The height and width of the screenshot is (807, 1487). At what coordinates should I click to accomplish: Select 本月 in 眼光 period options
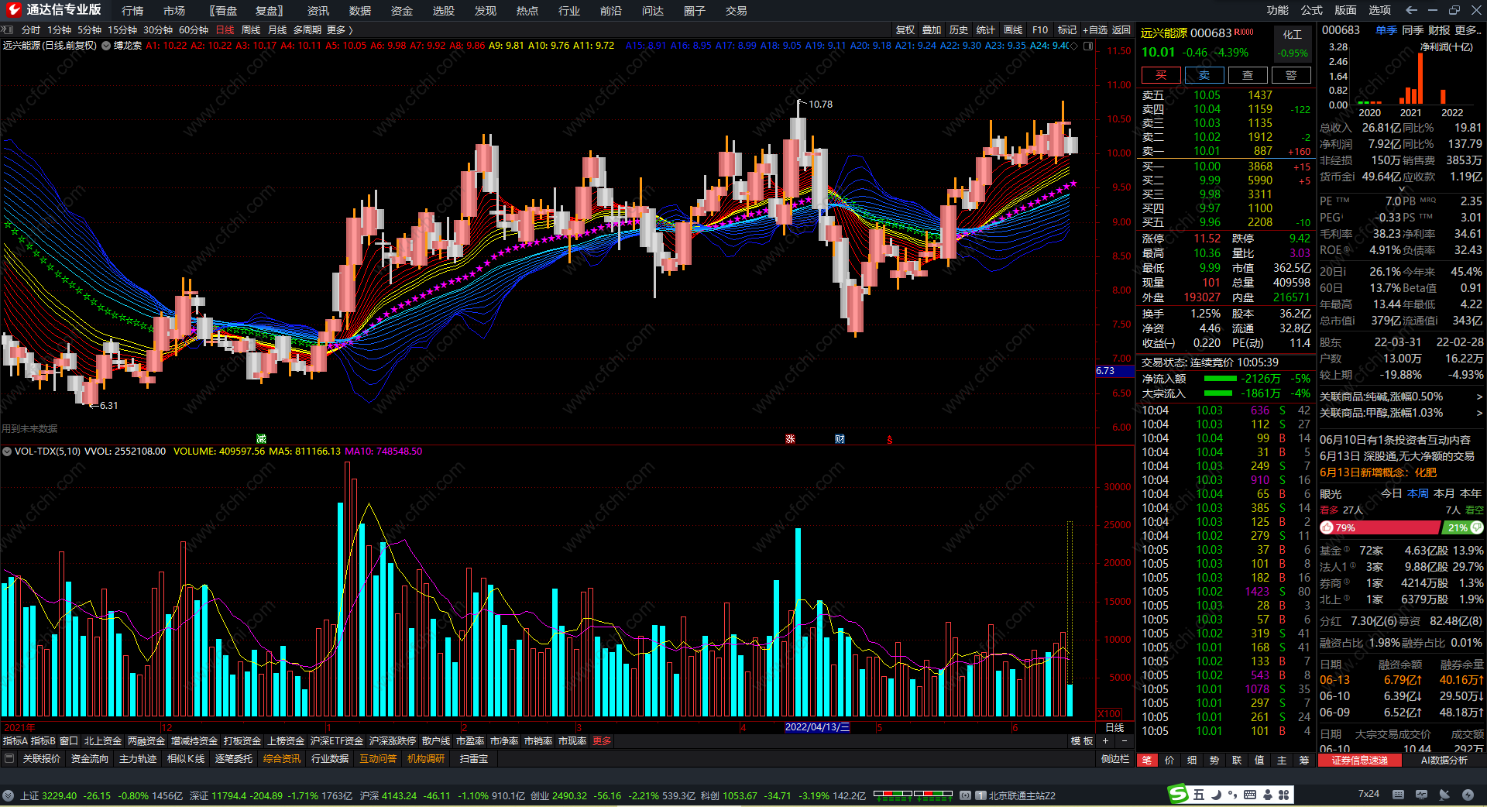pos(1444,493)
